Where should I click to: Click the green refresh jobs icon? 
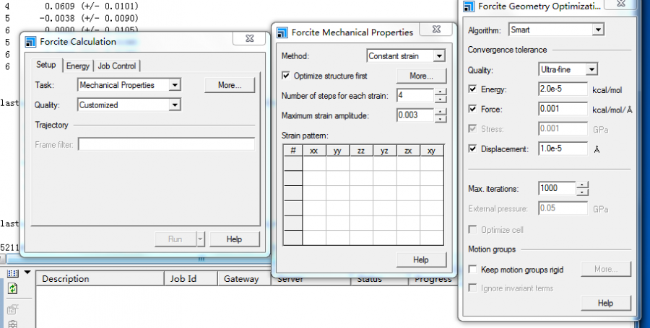pyautogui.click(x=13, y=288)
